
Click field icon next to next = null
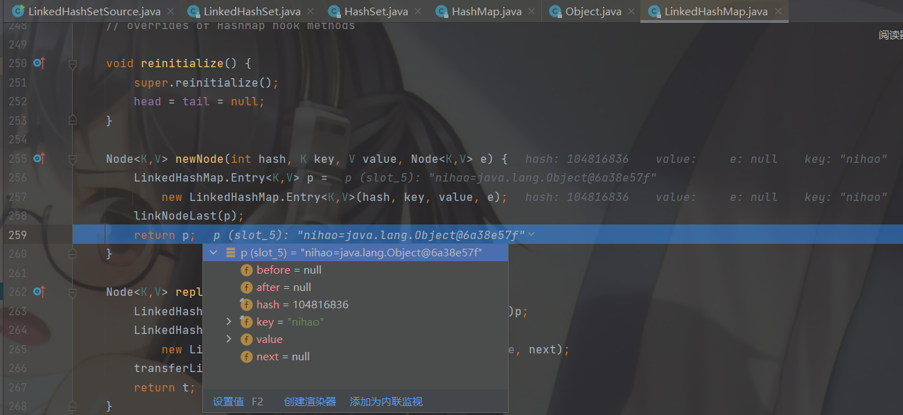pyautogui.click(x=246, y=357)
